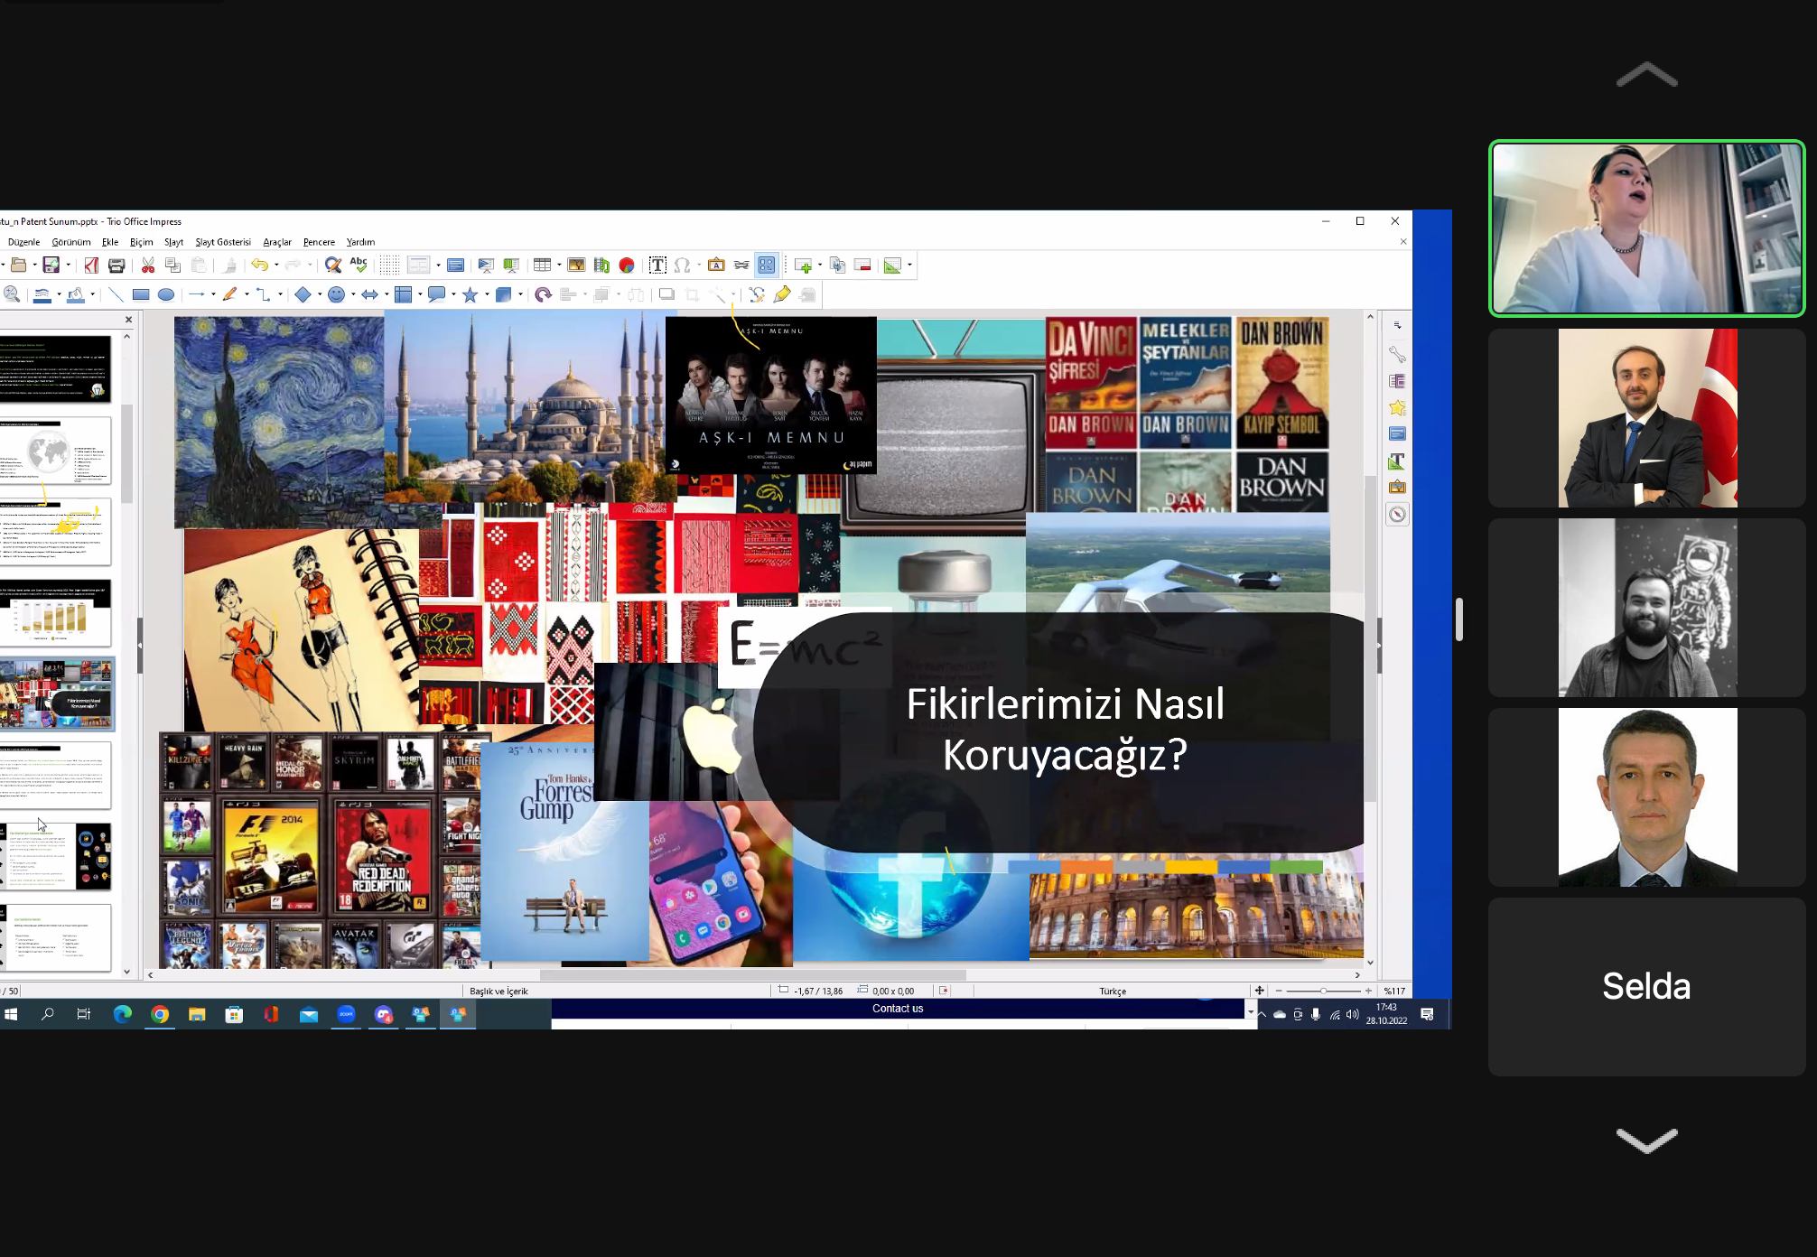Toggle edit points mode
Viewport: 1817px width, 1257px height.
point(757,294)
